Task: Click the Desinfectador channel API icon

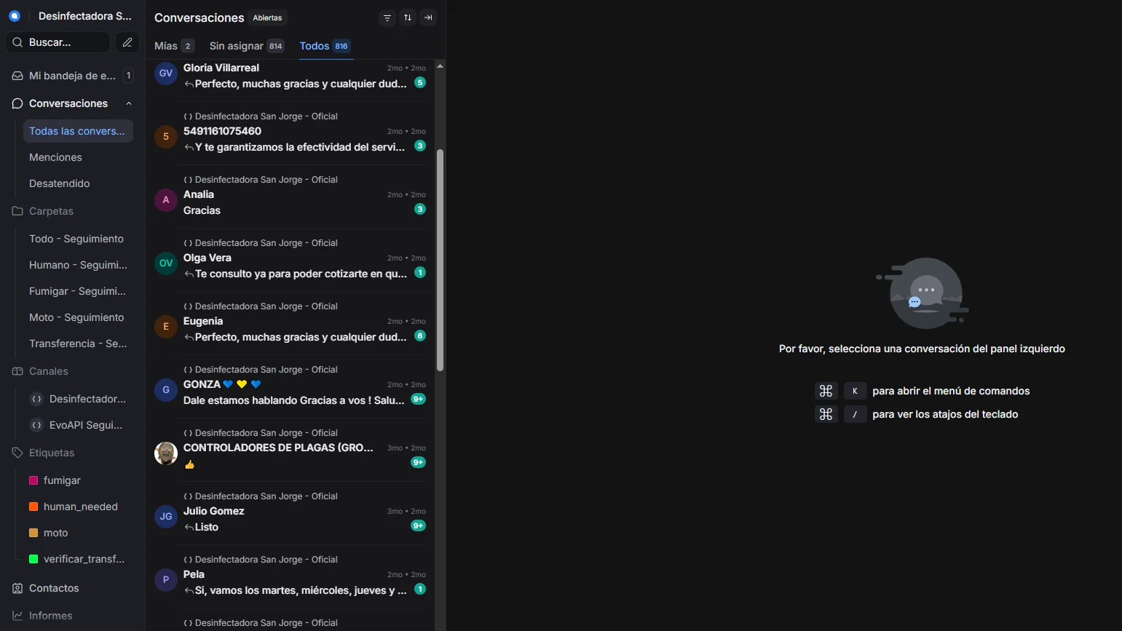Action: point(36,399)
